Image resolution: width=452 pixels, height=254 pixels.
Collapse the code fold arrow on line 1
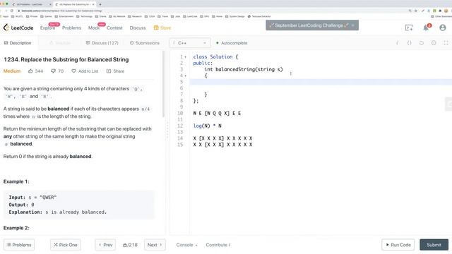tap(185, 57)
